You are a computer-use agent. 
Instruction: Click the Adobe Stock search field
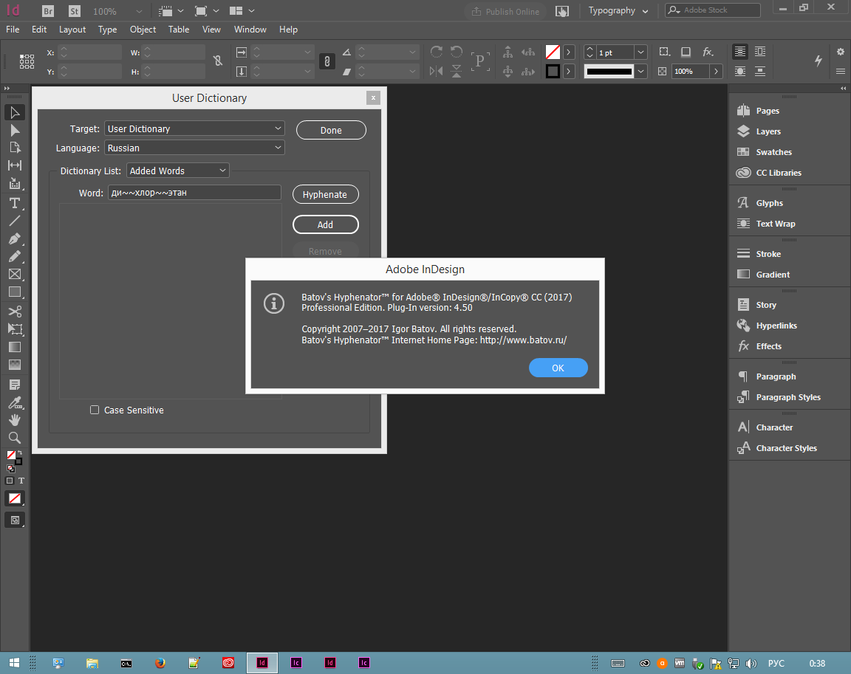713,10
